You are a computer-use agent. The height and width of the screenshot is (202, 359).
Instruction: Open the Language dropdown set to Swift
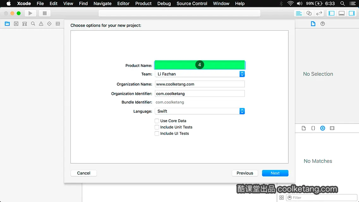pos(200,111)
